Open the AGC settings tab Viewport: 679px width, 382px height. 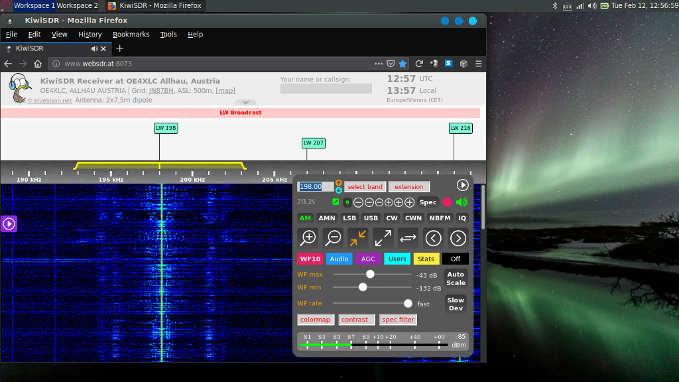pyautogui.click(x=368, y=259)
